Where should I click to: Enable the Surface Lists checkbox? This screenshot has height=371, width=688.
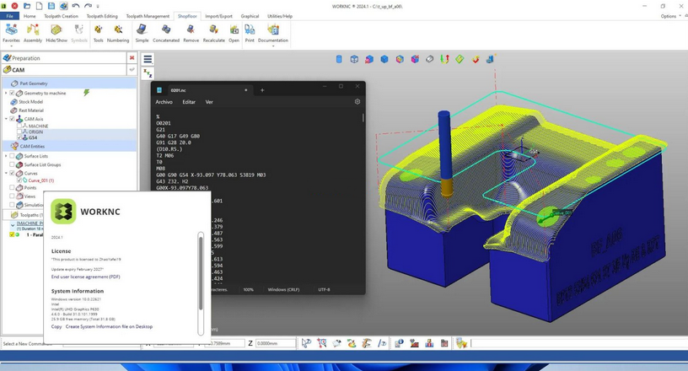[13, 156]
